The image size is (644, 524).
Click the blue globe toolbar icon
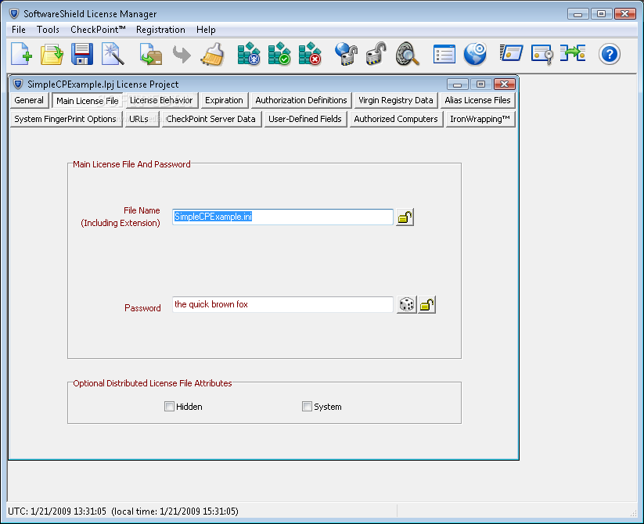(x=475, y=54)
